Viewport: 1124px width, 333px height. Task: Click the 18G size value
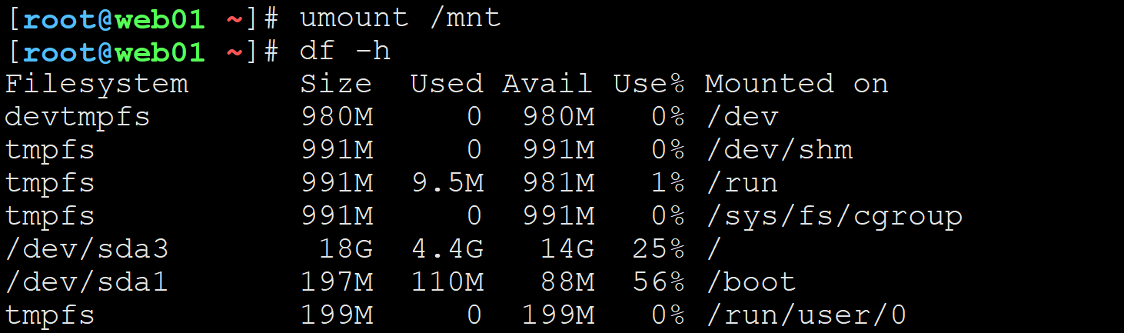(345, 249)
